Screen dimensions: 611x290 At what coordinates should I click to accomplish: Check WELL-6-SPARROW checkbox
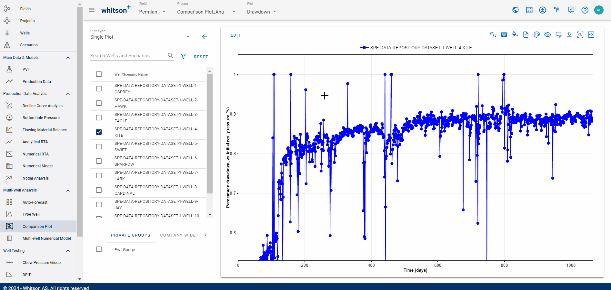[99, 161]
